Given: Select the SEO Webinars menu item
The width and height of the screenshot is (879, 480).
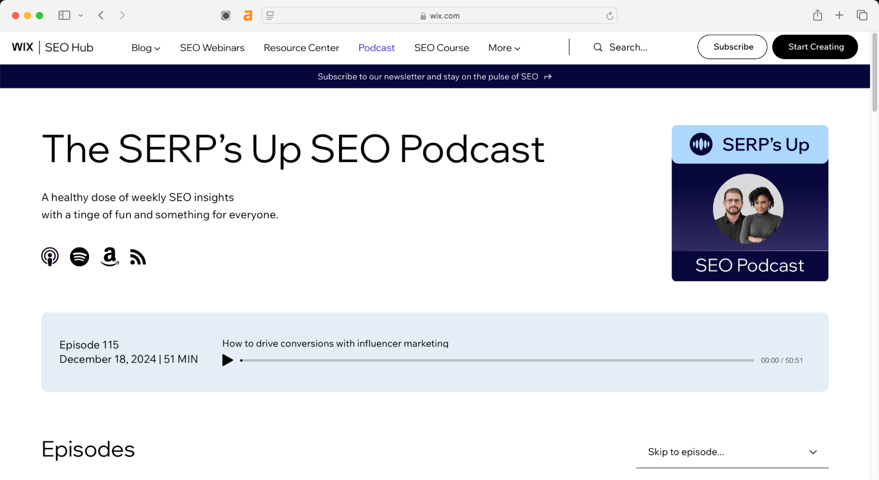Looking at the screenshot, I should pyautogui.click(x=212, y=47).
